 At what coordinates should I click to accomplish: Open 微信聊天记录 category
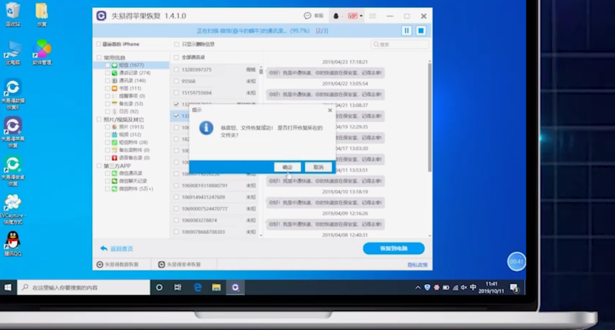pos(133,181)
